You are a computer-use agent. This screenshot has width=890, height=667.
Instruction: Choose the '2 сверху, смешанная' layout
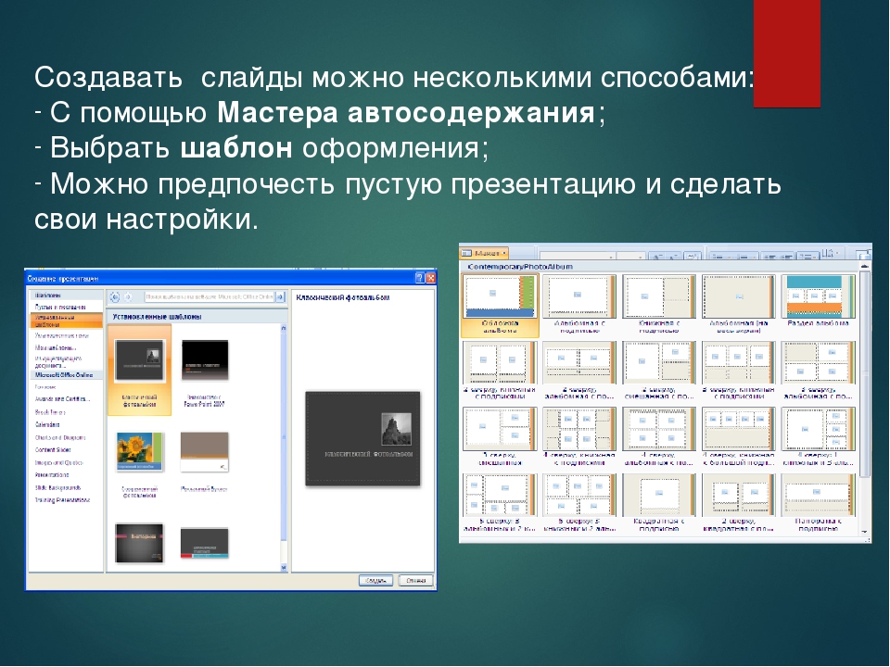pyautogui.click(x=659, y=371)
